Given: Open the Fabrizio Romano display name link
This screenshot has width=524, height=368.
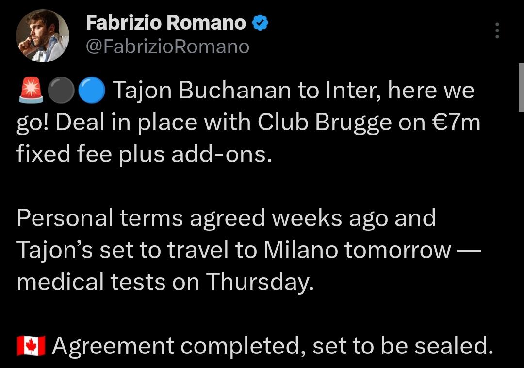Looking at the screenshot, I should tap(165, 22).
